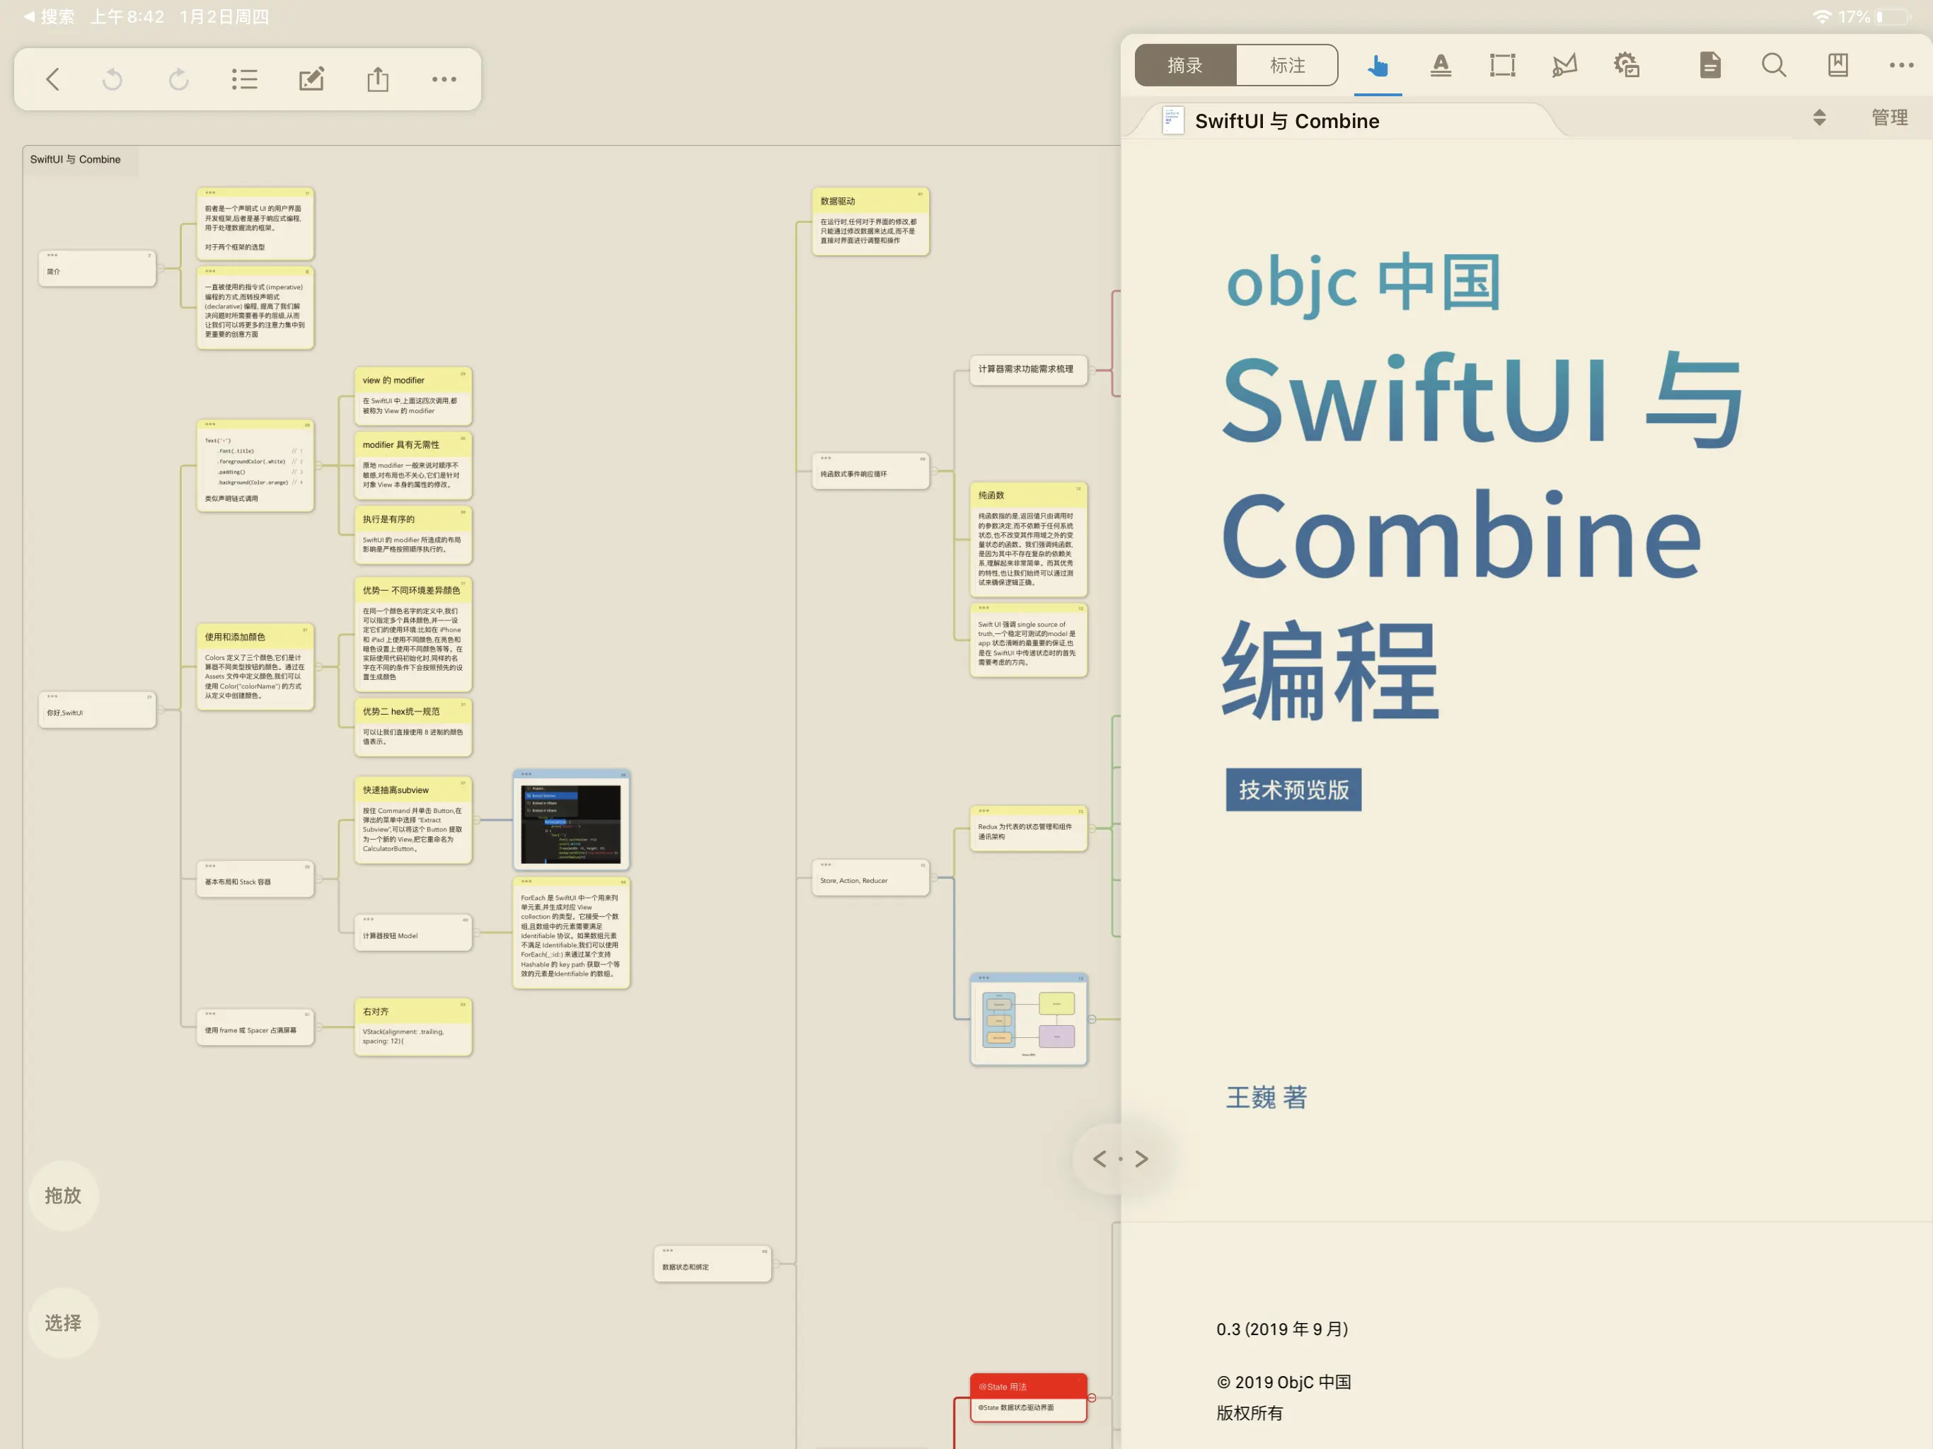Open the share export icon
1933x1449 pixels.
(378, 79)
